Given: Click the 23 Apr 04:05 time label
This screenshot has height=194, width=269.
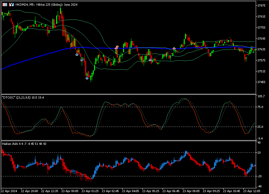Looking at the screenshot, I should pyautogui.click(x=131, y=191).
